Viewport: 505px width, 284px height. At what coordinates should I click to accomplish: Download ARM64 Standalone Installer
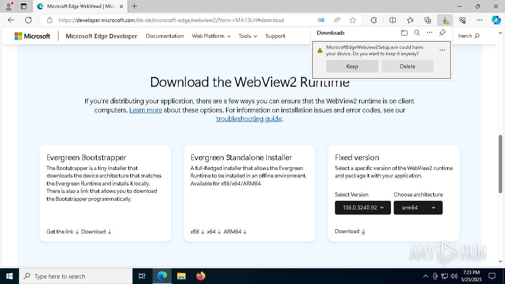(x=235, y=232)
